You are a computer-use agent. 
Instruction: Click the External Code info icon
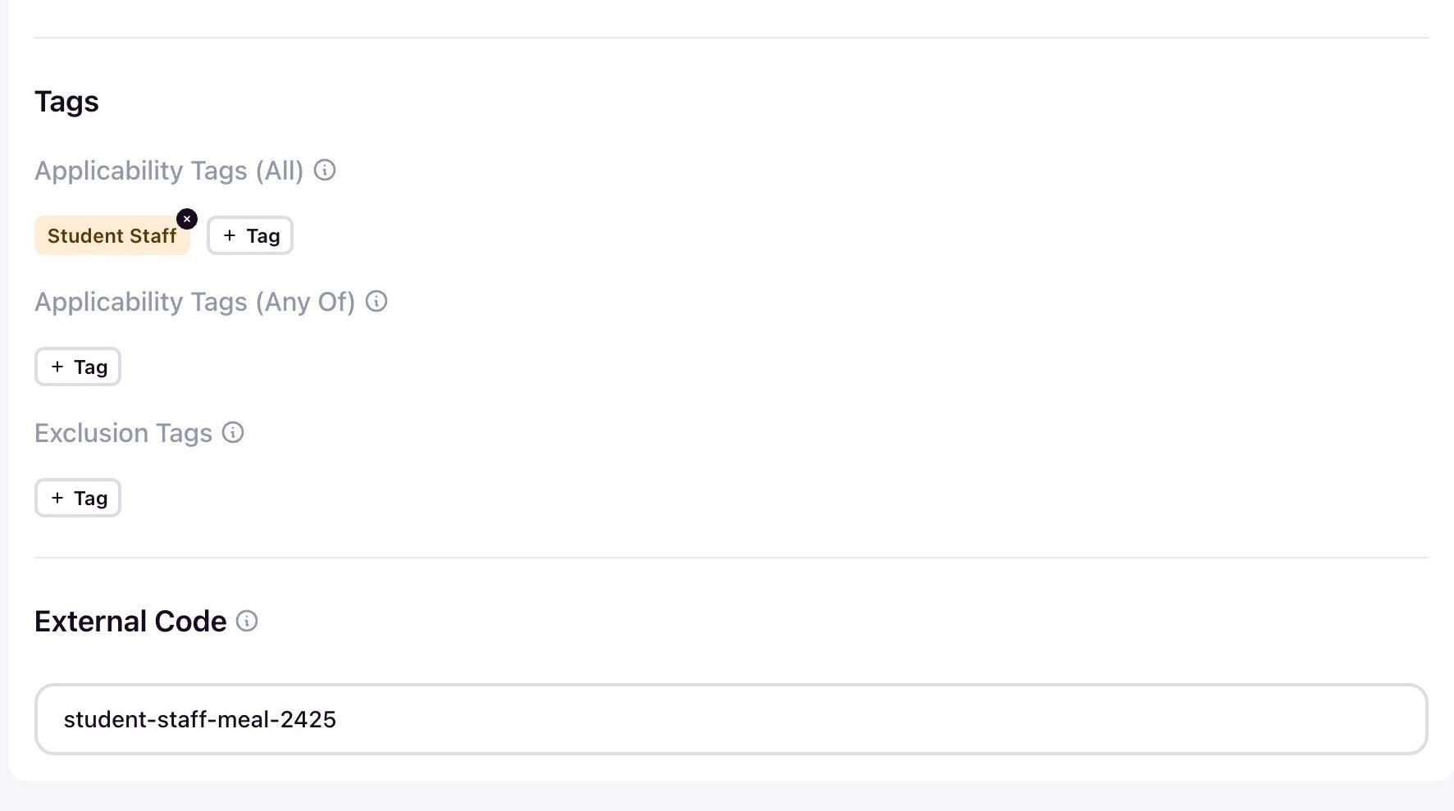point(247,621)
